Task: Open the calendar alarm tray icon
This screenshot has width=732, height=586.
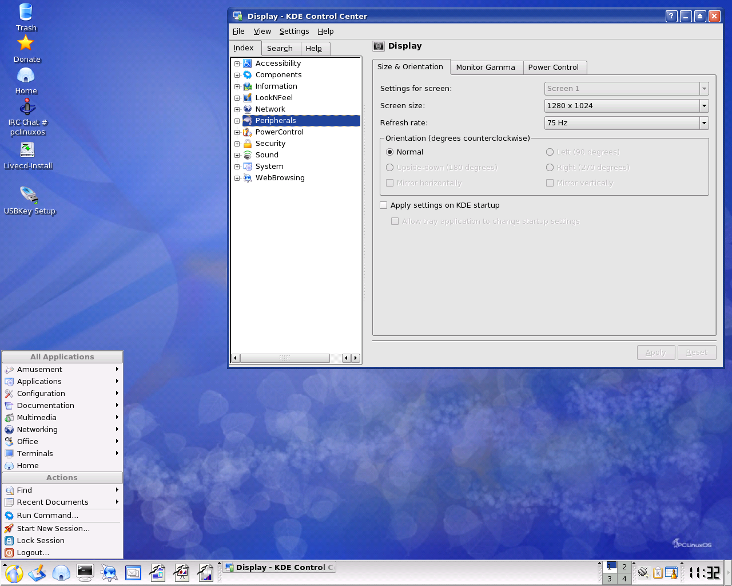Action: coord(671,572)
